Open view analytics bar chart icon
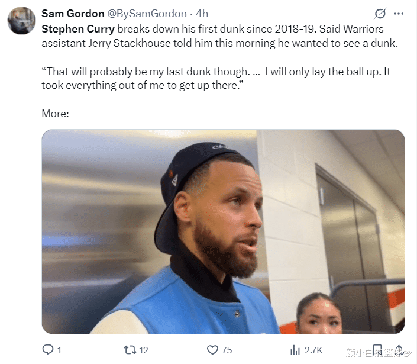This screenshot has height=364, width=417. click(x=295, y=350)
